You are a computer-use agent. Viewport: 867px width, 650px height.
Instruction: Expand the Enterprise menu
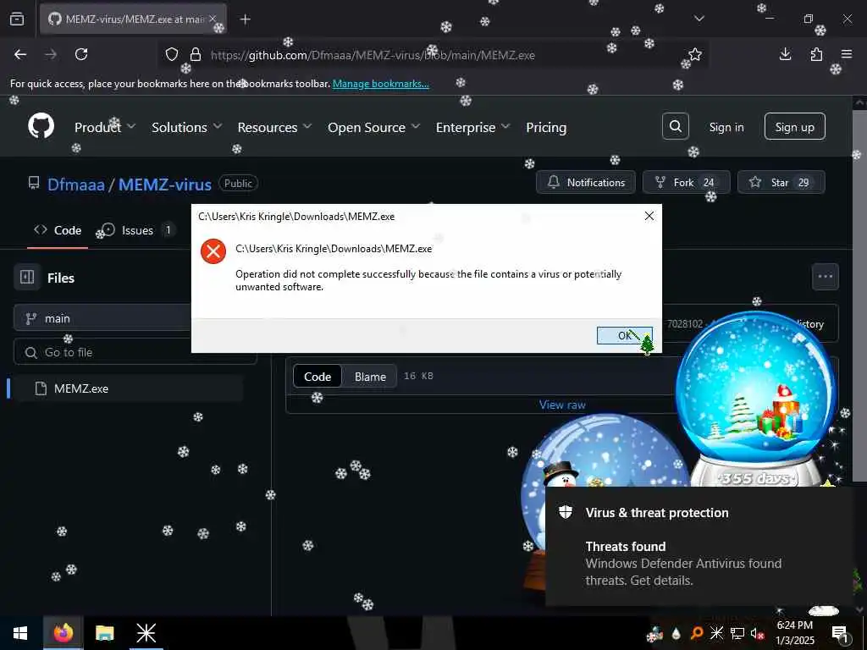click(472, 127)
